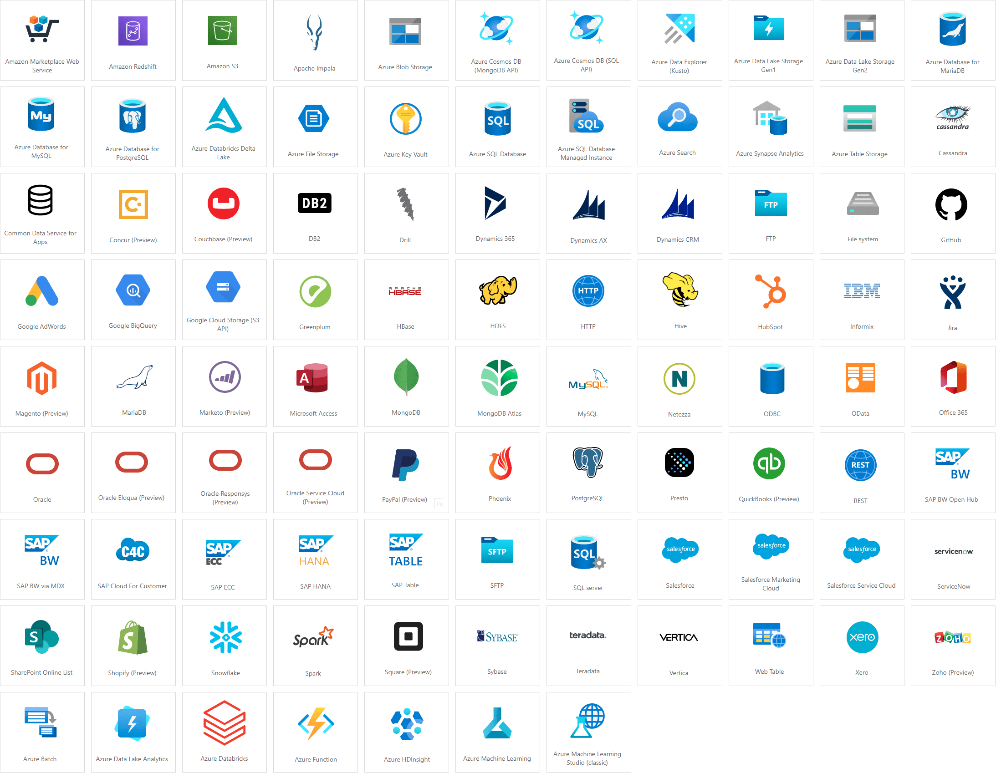
Task: Click the Amazon S3 bucket icon
Action: (223, 31)
